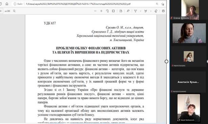Start Read aloud for the PDF
Screen dimensions: 208x124
pyautogui.click(x=128, y=11)
